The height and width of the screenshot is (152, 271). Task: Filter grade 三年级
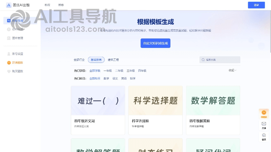coord(131,71)
